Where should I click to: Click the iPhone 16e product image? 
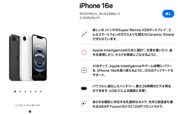pos(28,58)
